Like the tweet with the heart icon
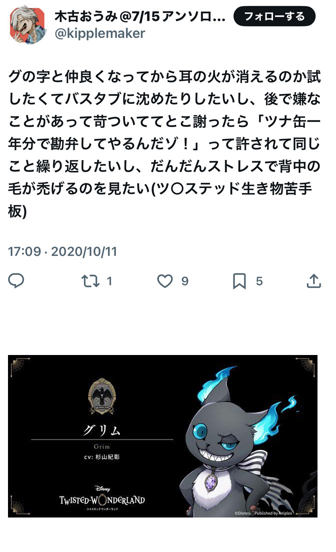 click(x=165, y=281)
